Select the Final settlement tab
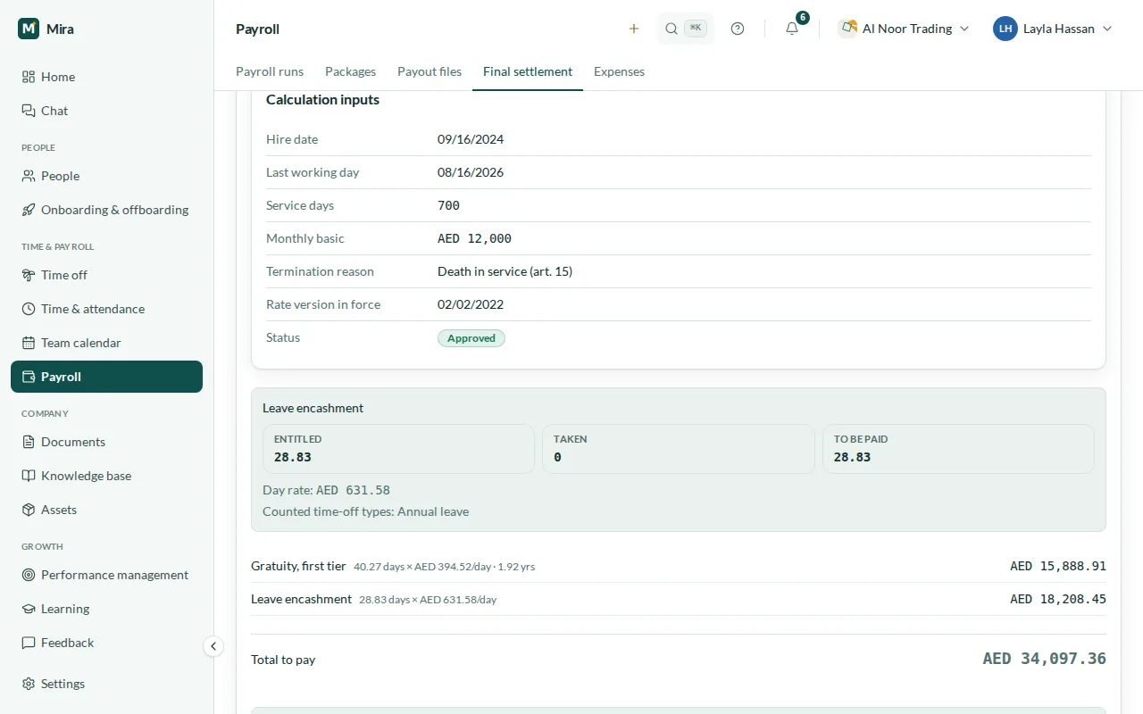The width and height of the screenshot is (1143, 714). coord(528,71)
